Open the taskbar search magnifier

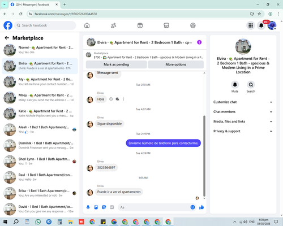pos(16,221)
